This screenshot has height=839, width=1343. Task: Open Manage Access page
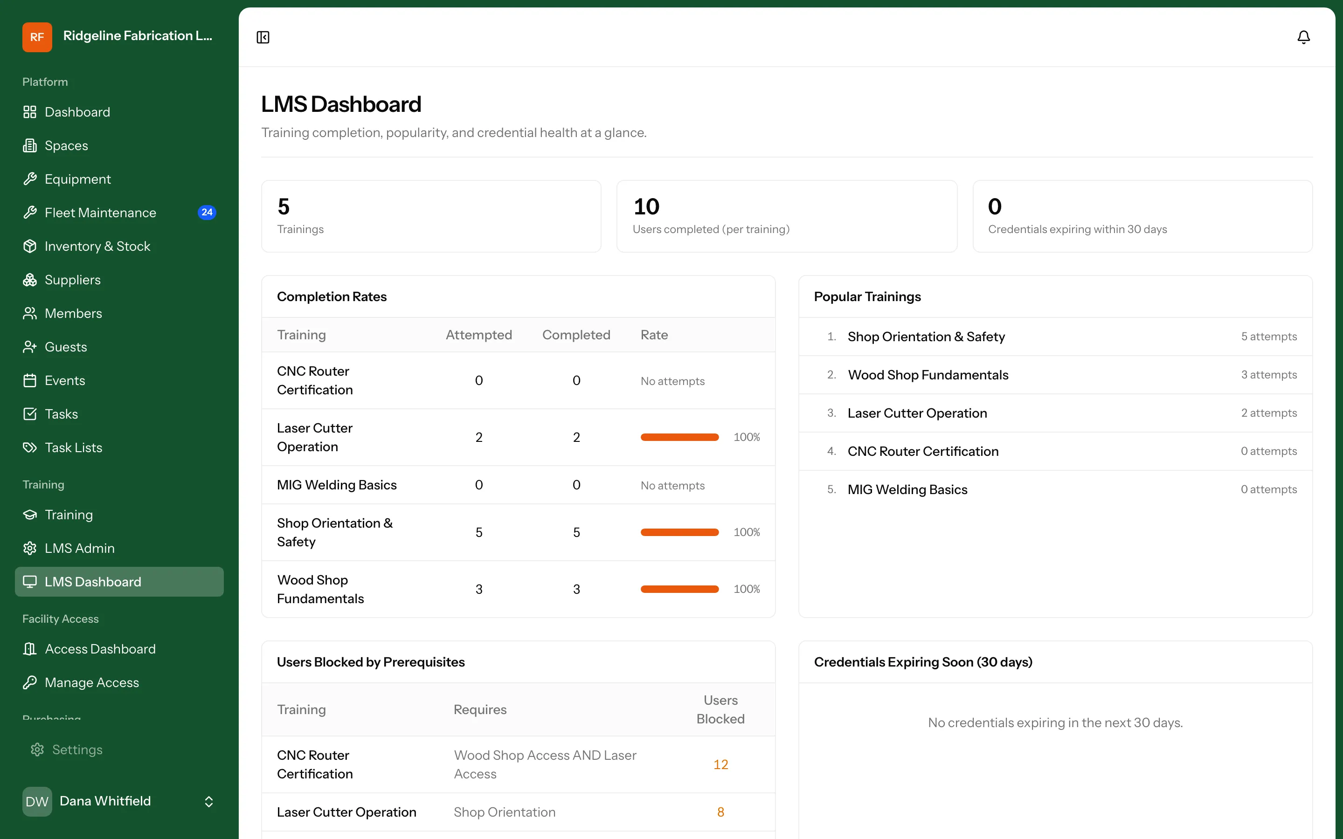tap(119, 682)
